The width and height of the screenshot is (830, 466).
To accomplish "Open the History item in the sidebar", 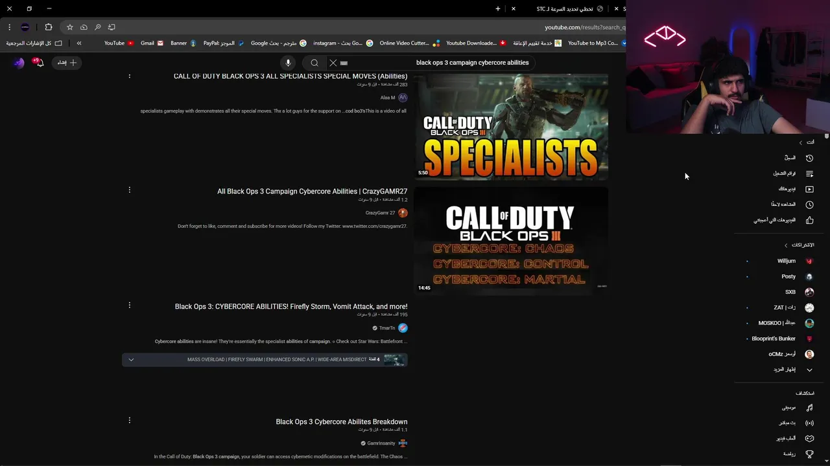I will pyautogui.click(x=797, y=158).
